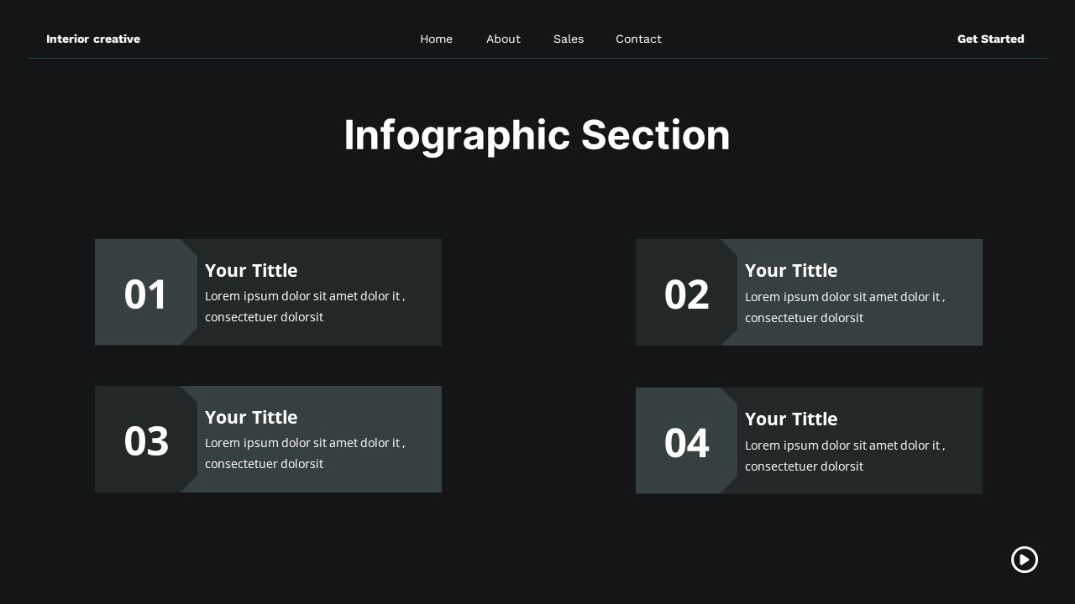Select the number 02 block
The width and height of the screenshot is (1075, 604).
pos(686,292)
